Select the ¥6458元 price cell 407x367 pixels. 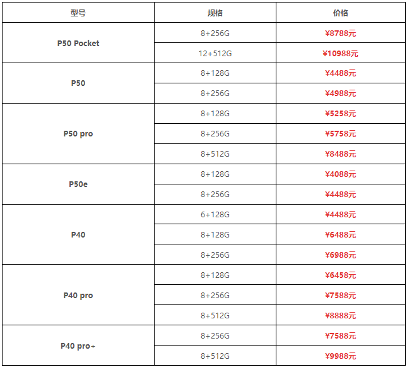coord(340,275)
